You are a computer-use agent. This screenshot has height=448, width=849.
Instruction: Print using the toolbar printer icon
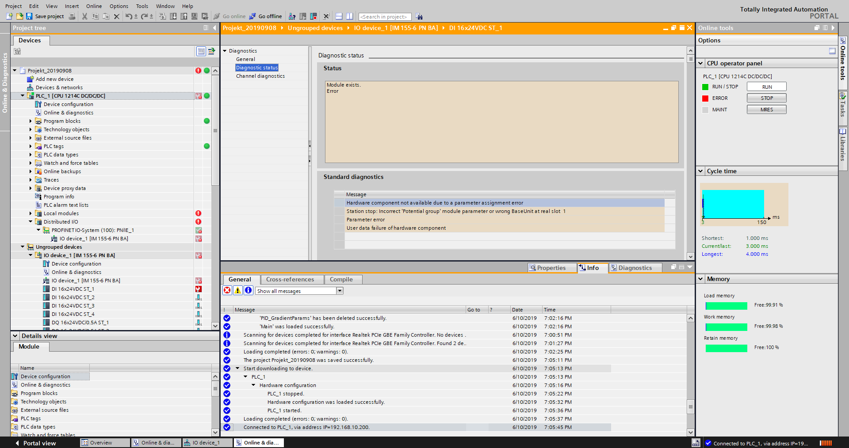(x=73, y=16)
